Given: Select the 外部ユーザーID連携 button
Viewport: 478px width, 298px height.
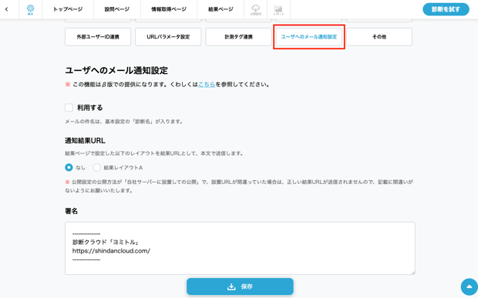Looking at the screenshot, I should coord(98,37).
